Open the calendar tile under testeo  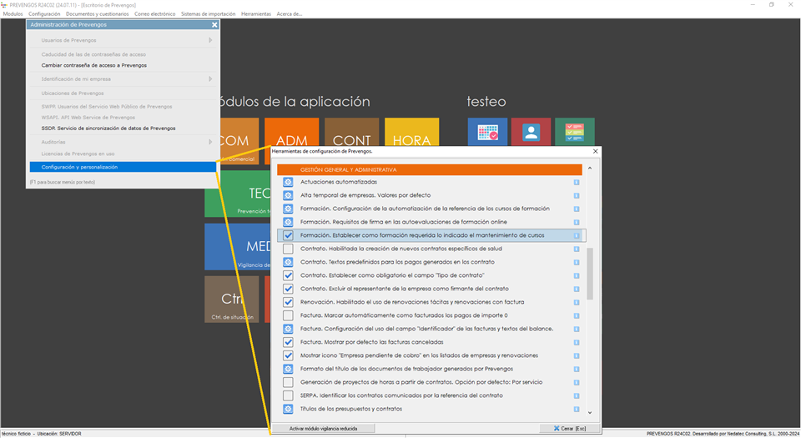click(x=487, y=133)
